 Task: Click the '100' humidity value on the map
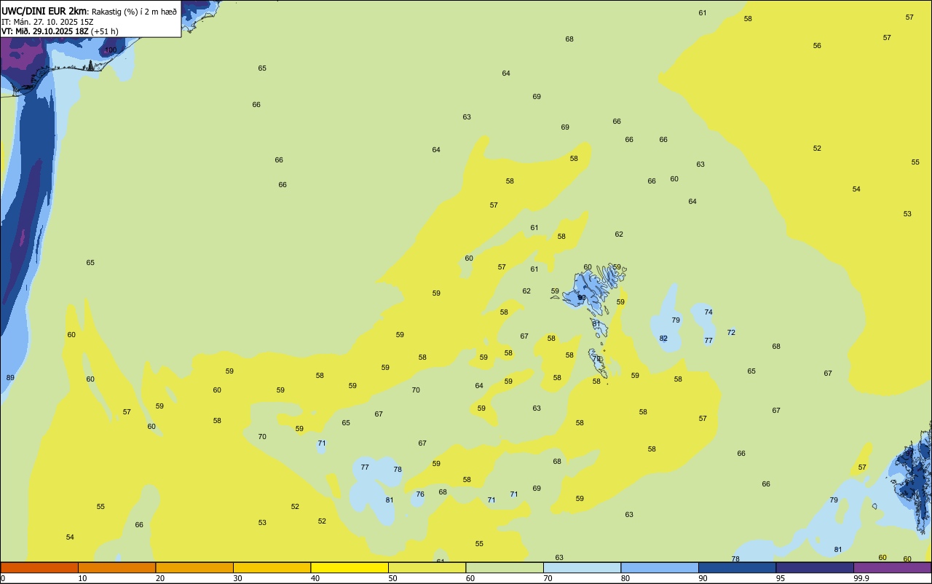pos(111,50)
